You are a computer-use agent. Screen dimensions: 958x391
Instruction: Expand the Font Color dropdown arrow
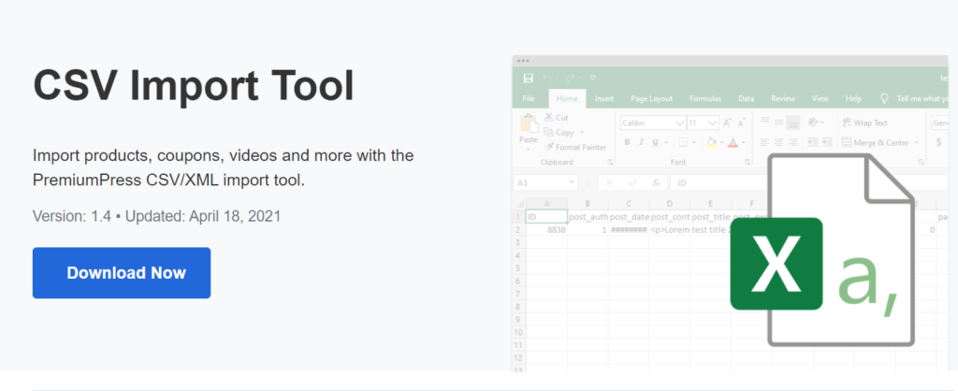[744, 142]
